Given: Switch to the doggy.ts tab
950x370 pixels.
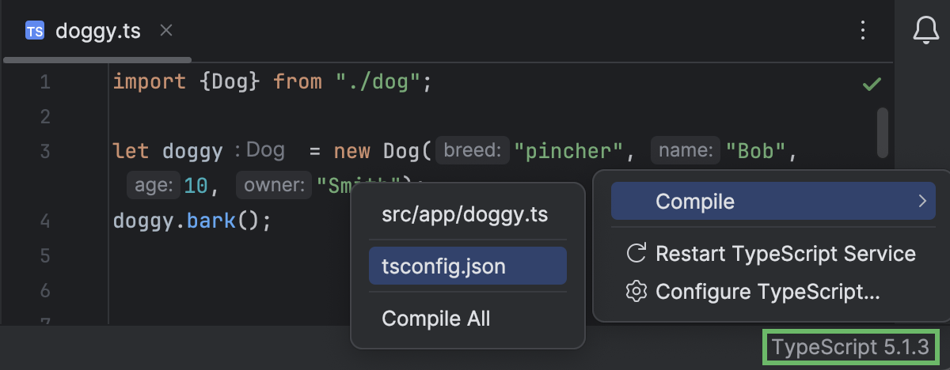Looking at the screenshot, I should click(97, 31).
